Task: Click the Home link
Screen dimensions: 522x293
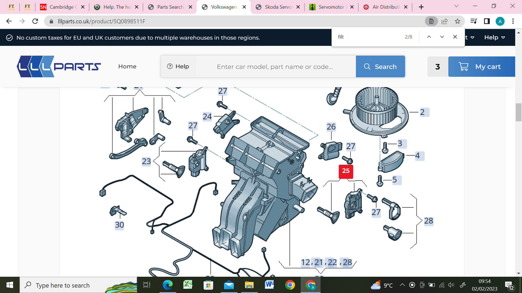Action: pyautogui.click(x=127, y=66)
